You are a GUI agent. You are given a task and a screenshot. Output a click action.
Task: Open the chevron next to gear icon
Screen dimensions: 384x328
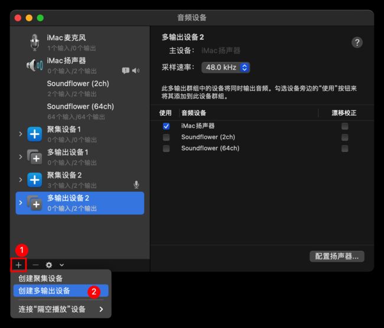click(61, 265)
